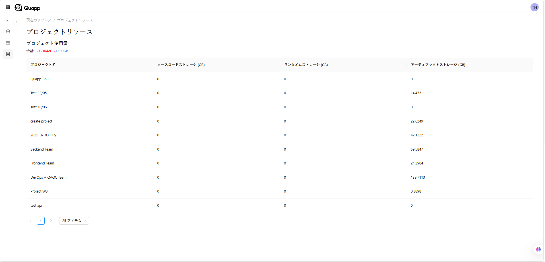Open the colorful brain assistant icon
This screenshot has height=262, width=545.
pos(538,249)
